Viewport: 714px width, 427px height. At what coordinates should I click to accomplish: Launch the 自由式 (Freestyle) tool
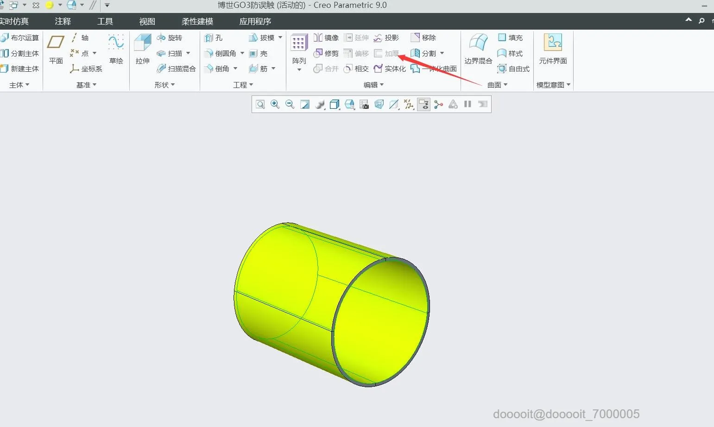coord(513,69)
